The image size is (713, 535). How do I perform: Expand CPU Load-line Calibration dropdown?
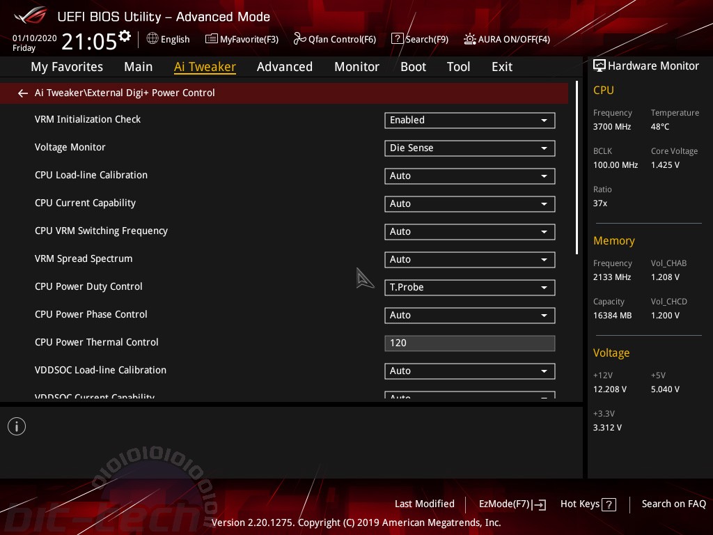pyautogui.click(x=470, y=176)
